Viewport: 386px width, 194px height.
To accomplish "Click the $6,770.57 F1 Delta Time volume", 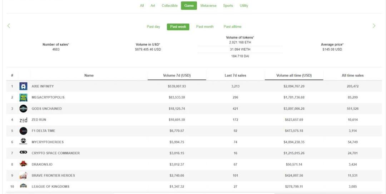I will [177, 131].
